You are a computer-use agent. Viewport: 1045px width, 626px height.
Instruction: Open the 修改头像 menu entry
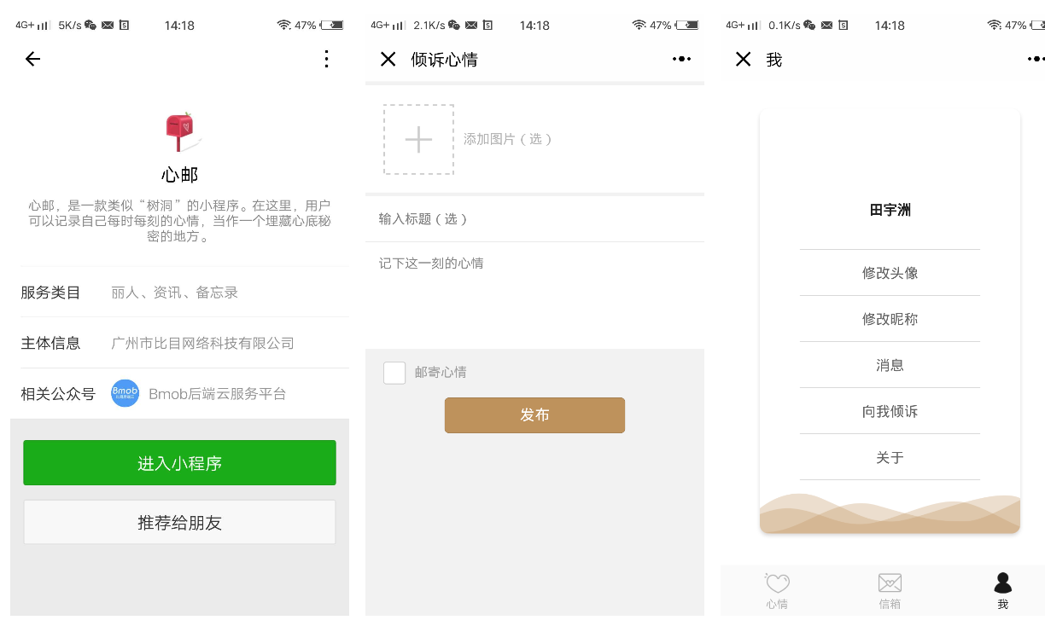point(890,273)
